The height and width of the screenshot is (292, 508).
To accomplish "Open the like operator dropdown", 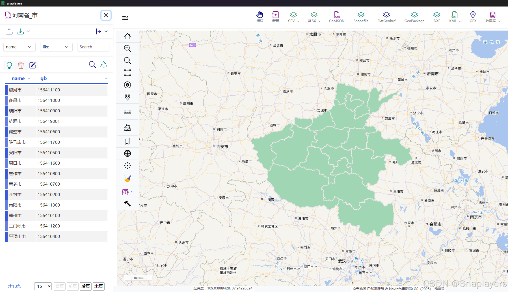I will click(x=56, y=47).
